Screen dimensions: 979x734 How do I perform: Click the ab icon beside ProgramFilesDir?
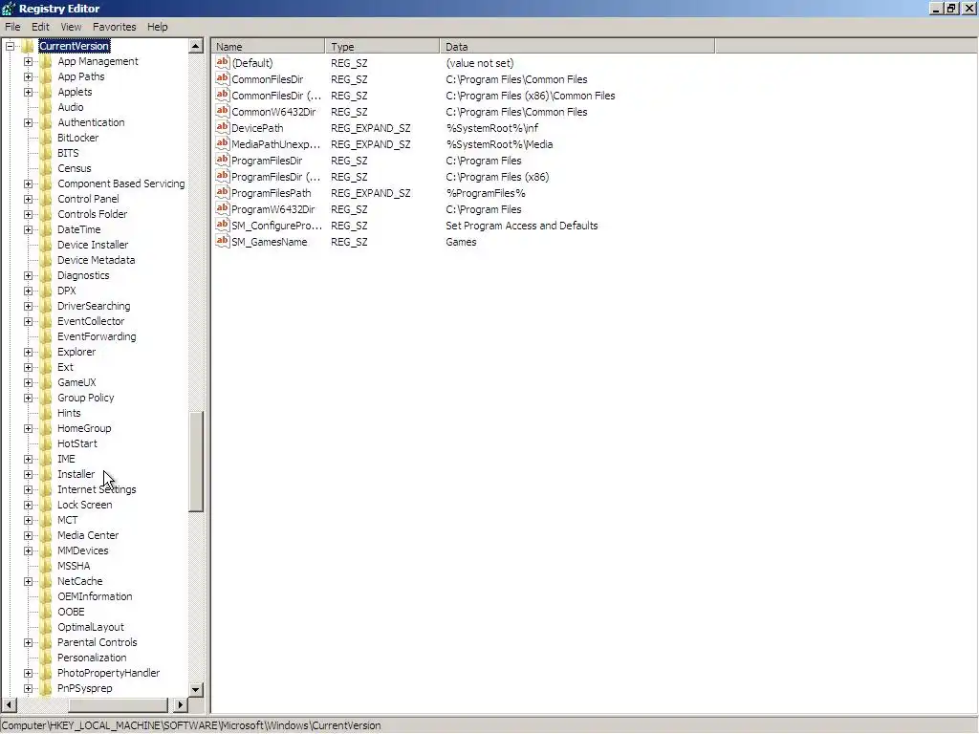[222, 160]
